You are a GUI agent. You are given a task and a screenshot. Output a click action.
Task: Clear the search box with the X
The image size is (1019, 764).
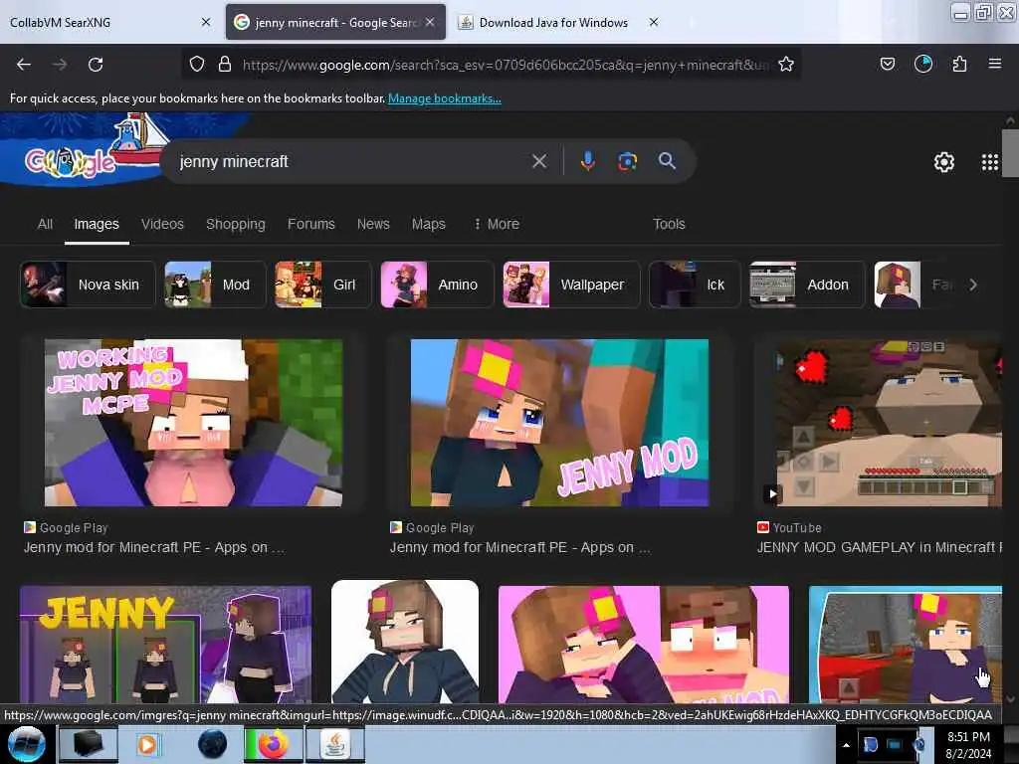coord(539,161)
